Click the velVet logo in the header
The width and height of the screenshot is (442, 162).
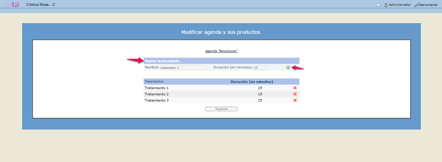(12, 4)
